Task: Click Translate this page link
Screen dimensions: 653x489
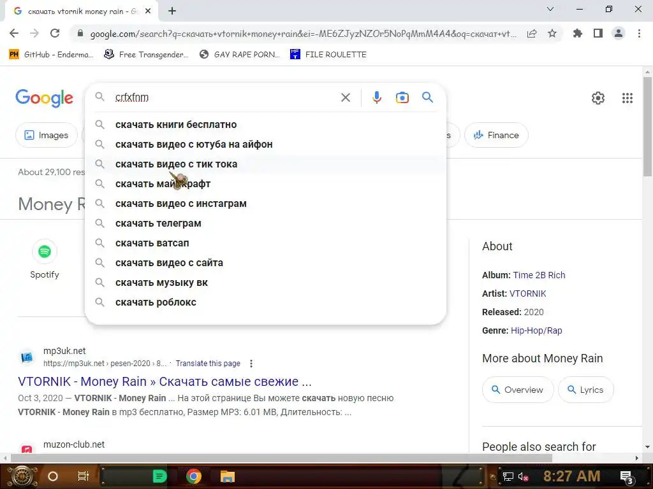Action: click(208, 364)
